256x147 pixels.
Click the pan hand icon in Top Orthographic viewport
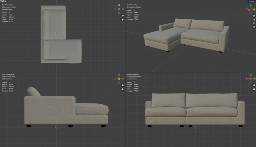tap(122, 19)
